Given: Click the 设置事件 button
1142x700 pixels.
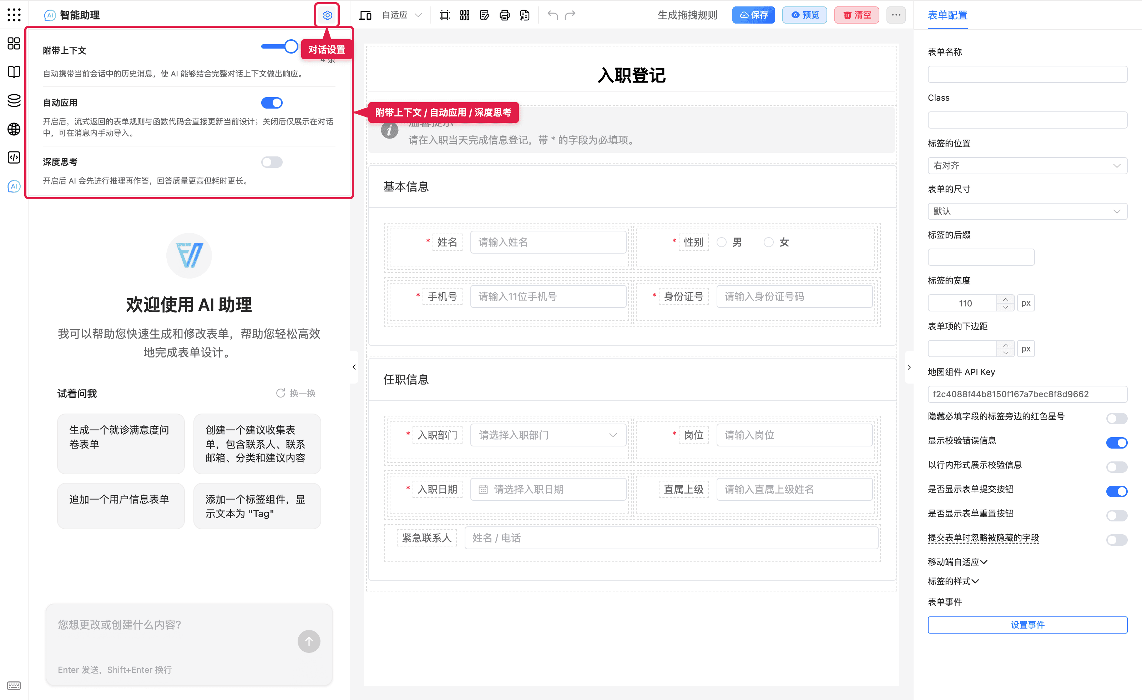Looking at the screenshot, I should (1027, 625).
